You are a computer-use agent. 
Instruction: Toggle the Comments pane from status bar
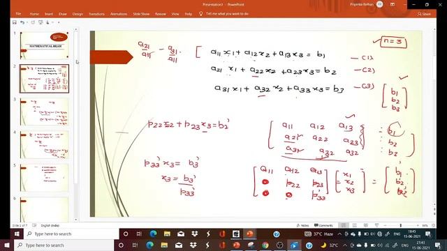click(323, 225)
